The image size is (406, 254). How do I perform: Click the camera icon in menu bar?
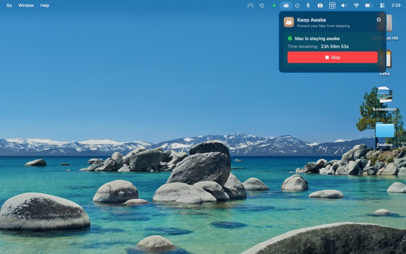tap(320, 6)
